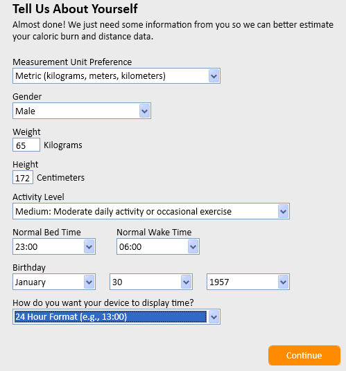Open the bed time box showing 23:00
This screenshot has width=346, height=371.
point(54,247)
